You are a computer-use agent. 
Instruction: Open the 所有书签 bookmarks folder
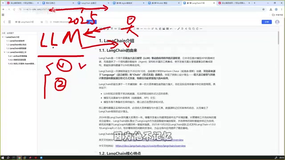pyautogui.click(x=277, y=15)
